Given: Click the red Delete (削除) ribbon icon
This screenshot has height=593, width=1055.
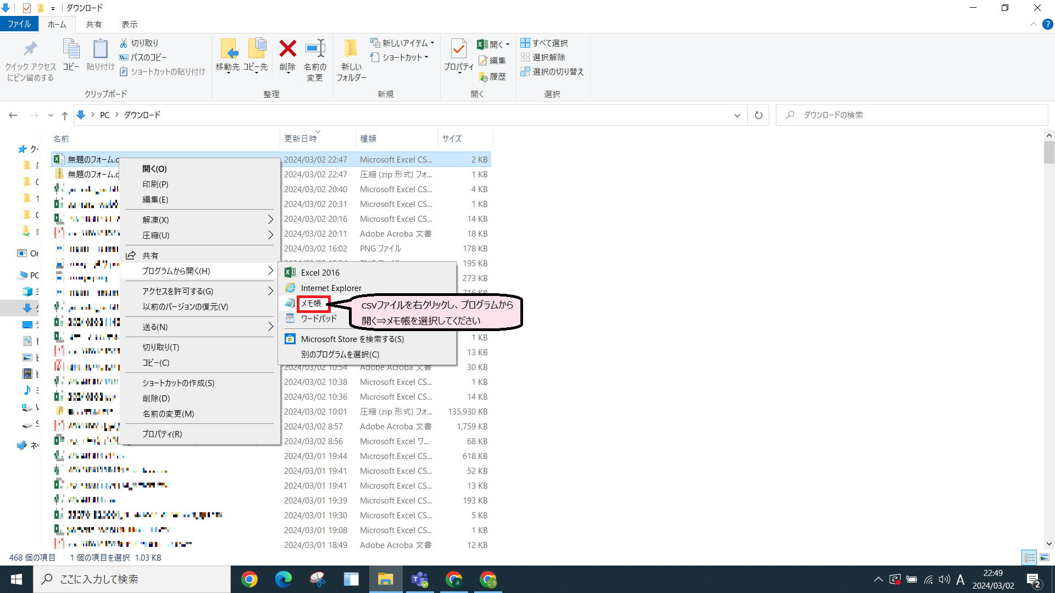Looking at the screenshot, I should pyautogui.click(x=287, y=49).
